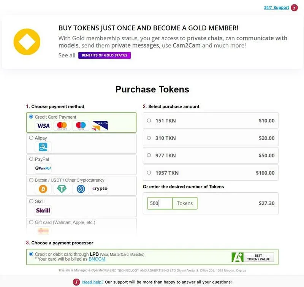Click the red info icon beside 24/7 Support
Viewport: 304px width, 287px height.
click(294, 8)
